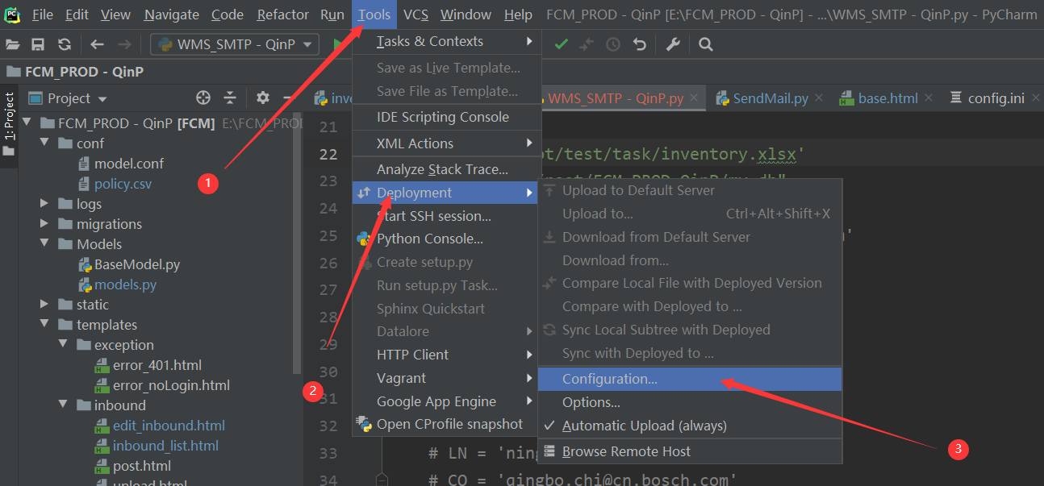This screenshot has height=486, width=1044.
Task: Select IDE Scripting Console
Action: click(446, 117)
